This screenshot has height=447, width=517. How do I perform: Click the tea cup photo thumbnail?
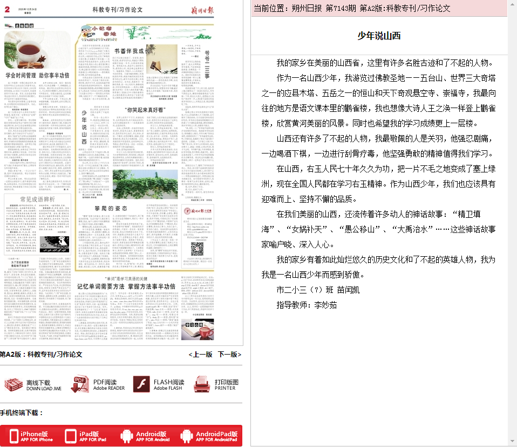click(37, 50)
